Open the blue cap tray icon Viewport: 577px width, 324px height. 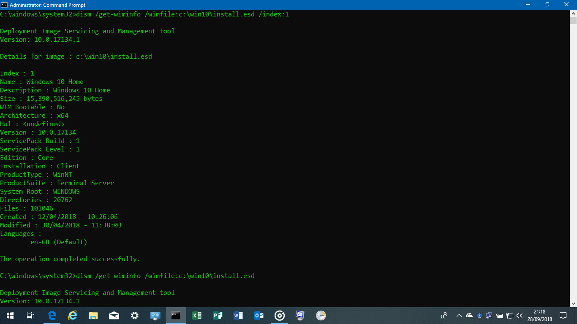point(479,316)
